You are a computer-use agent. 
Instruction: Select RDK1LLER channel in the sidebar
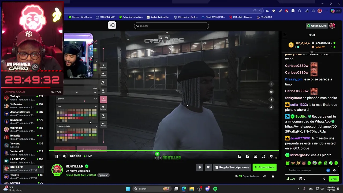pos(24,169)
